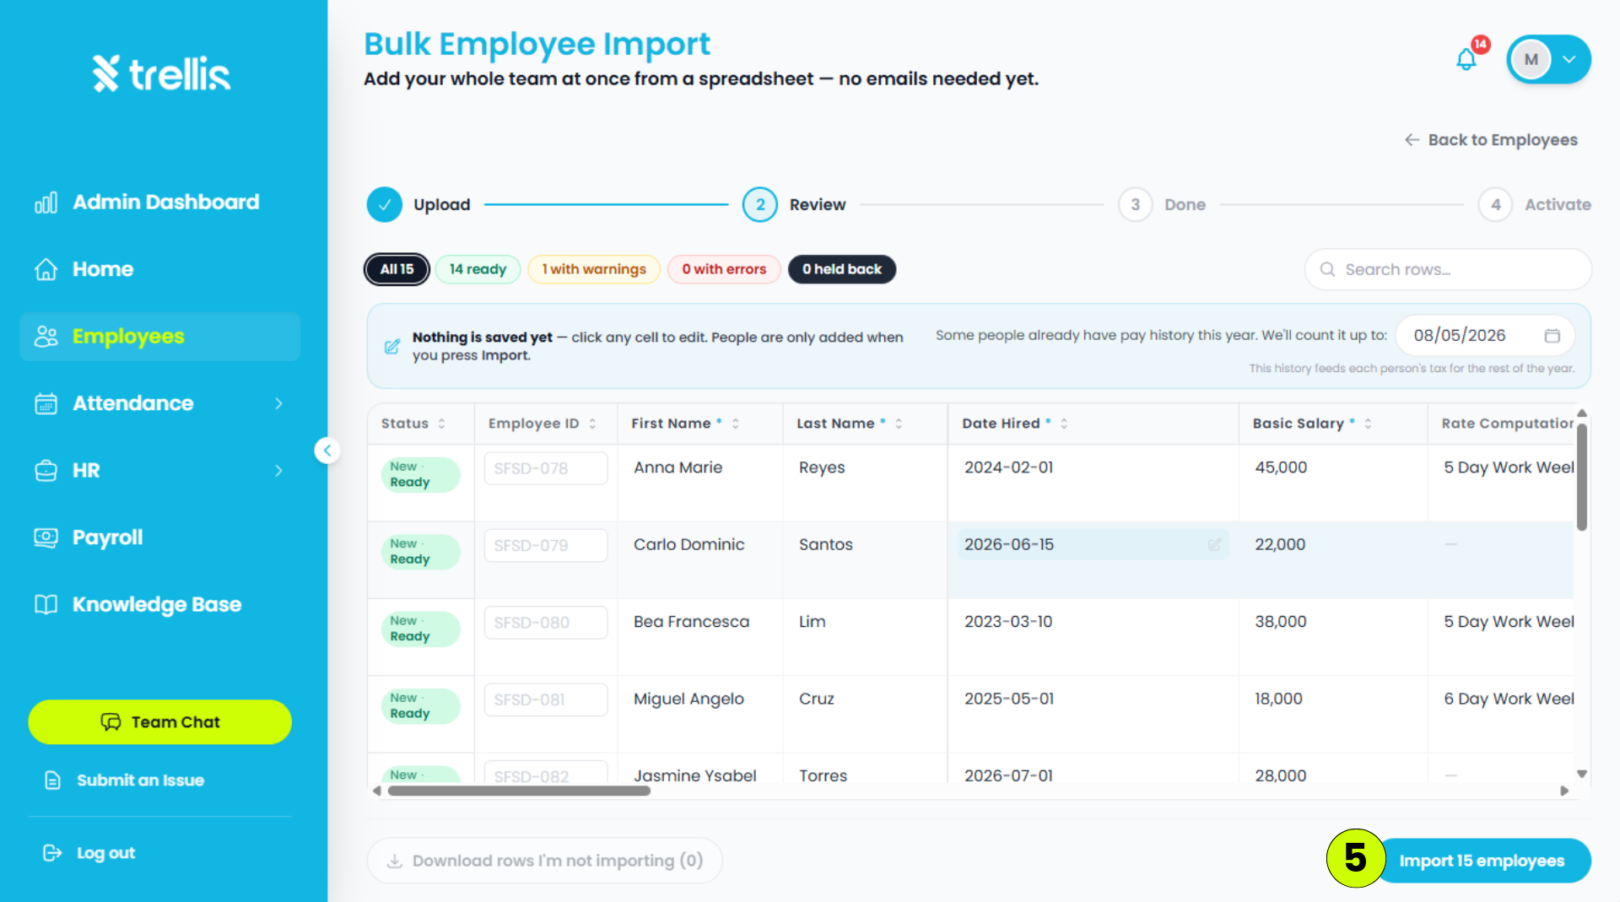This screenshot has width=1620, height=902.
Task: Click the Admin Dashboard chart icon
Action: coord(46,203)
